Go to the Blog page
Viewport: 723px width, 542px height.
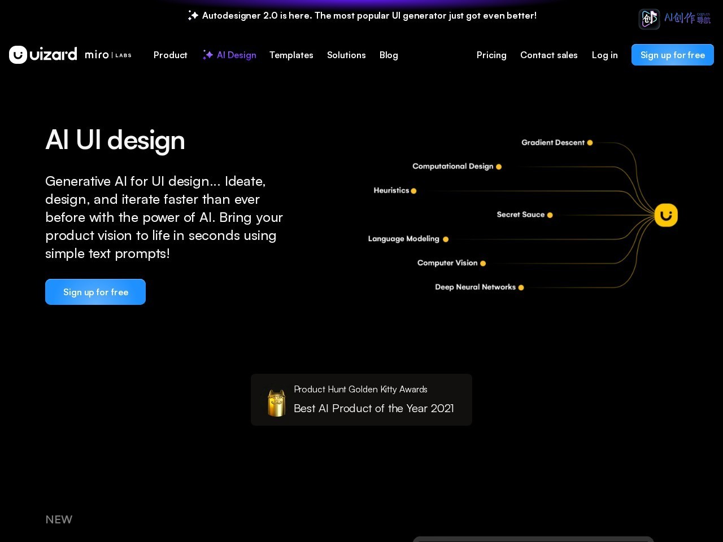(389, 55)
